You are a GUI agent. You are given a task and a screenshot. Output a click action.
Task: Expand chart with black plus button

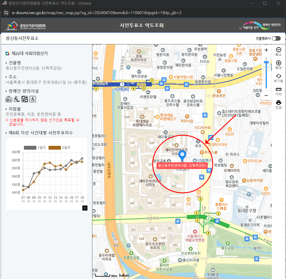pyautogui.click(x=85, y=208)
